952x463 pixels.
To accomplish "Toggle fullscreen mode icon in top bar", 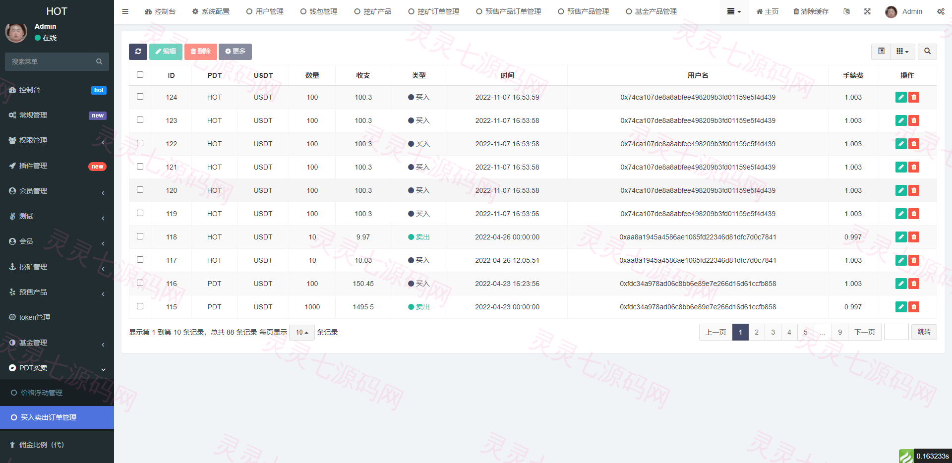I will coord(867,11).
